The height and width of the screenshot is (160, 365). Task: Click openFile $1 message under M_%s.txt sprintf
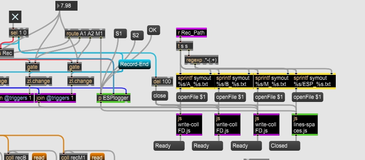(269, 97)
